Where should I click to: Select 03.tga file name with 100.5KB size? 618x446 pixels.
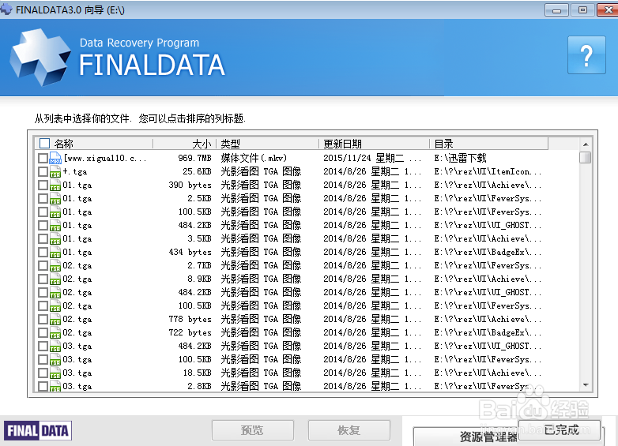pos(77,359)
